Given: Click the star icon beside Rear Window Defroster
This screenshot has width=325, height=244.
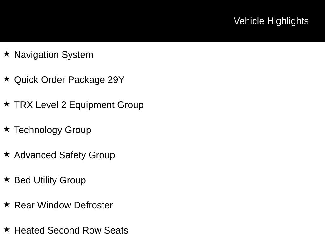Looking at the screenshot, I should [x=7, y=204].
